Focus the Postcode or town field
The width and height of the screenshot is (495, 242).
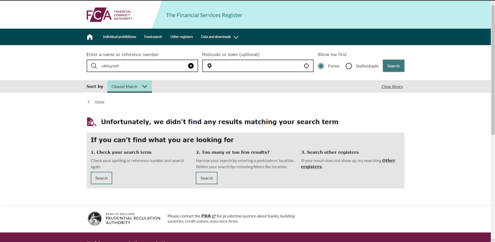258,66
